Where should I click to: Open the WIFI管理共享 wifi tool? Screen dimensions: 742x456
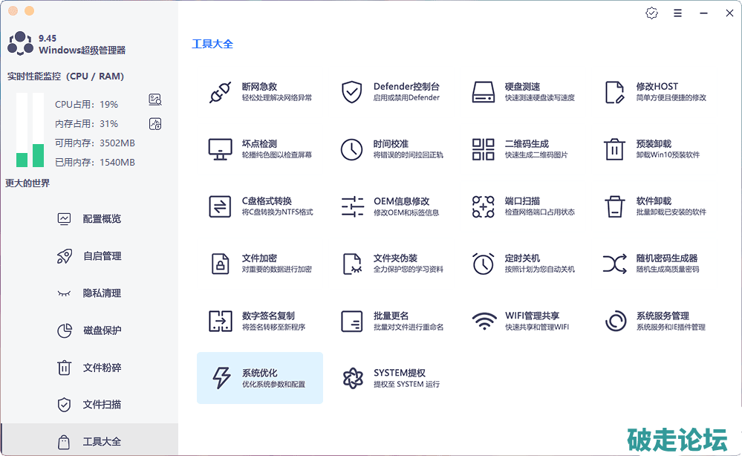click(x=484, y=321)
